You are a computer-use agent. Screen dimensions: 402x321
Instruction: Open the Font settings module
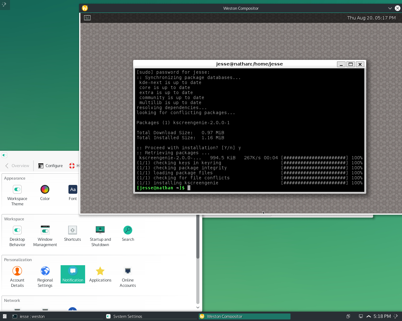point(73,193)
